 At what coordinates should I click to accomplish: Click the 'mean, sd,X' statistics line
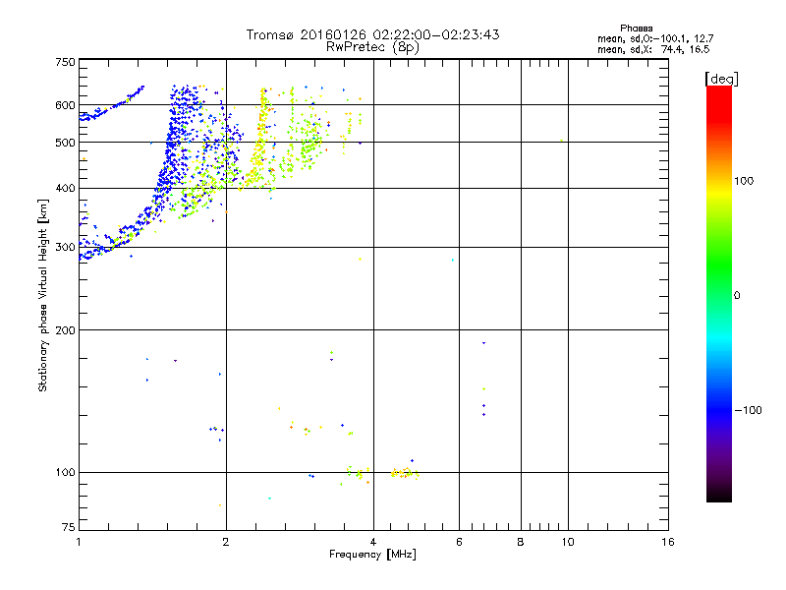(653, 49)
